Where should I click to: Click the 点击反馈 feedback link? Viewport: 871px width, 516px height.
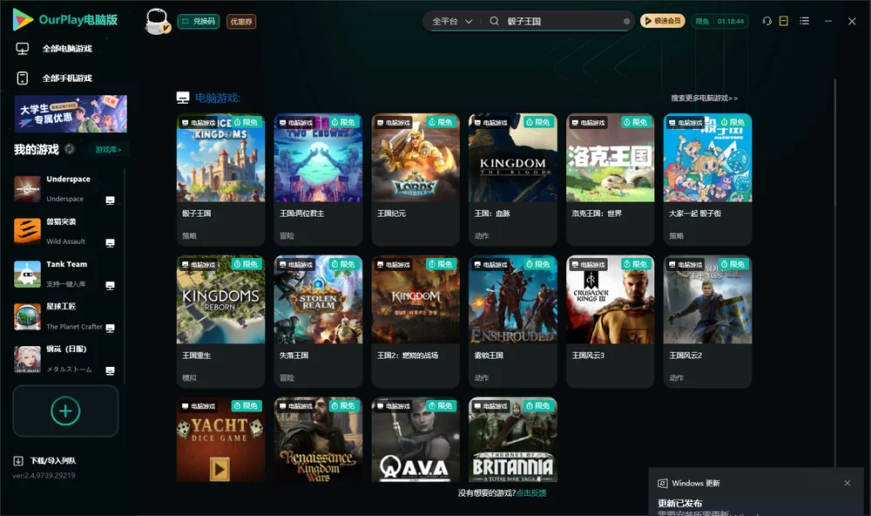[x=531, y=492]
